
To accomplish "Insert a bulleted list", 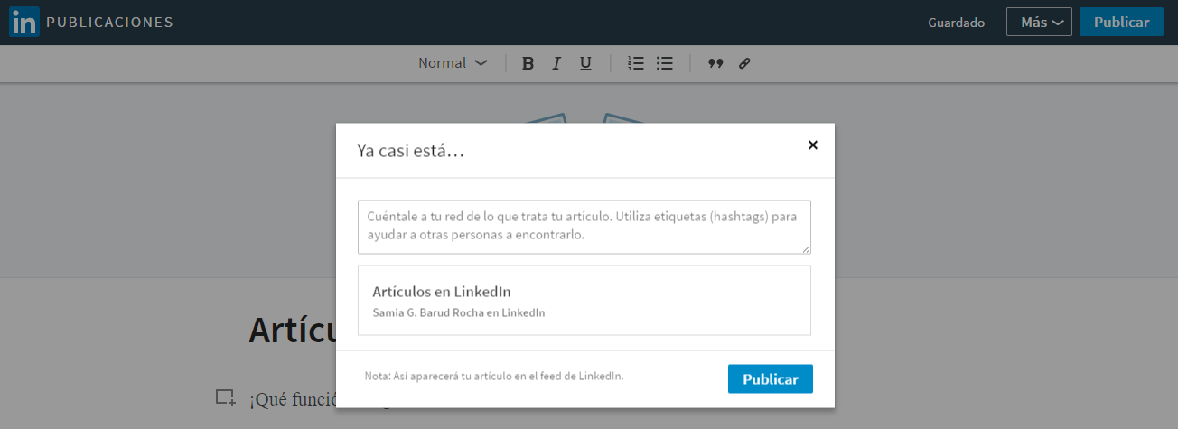I will [x=665, y=63].
